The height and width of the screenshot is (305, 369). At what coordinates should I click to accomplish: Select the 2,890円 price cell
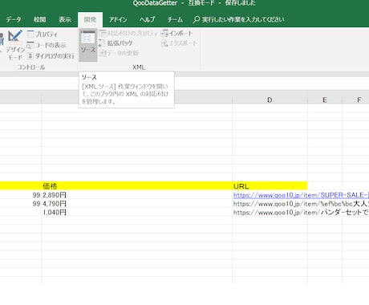click(136, 195)
